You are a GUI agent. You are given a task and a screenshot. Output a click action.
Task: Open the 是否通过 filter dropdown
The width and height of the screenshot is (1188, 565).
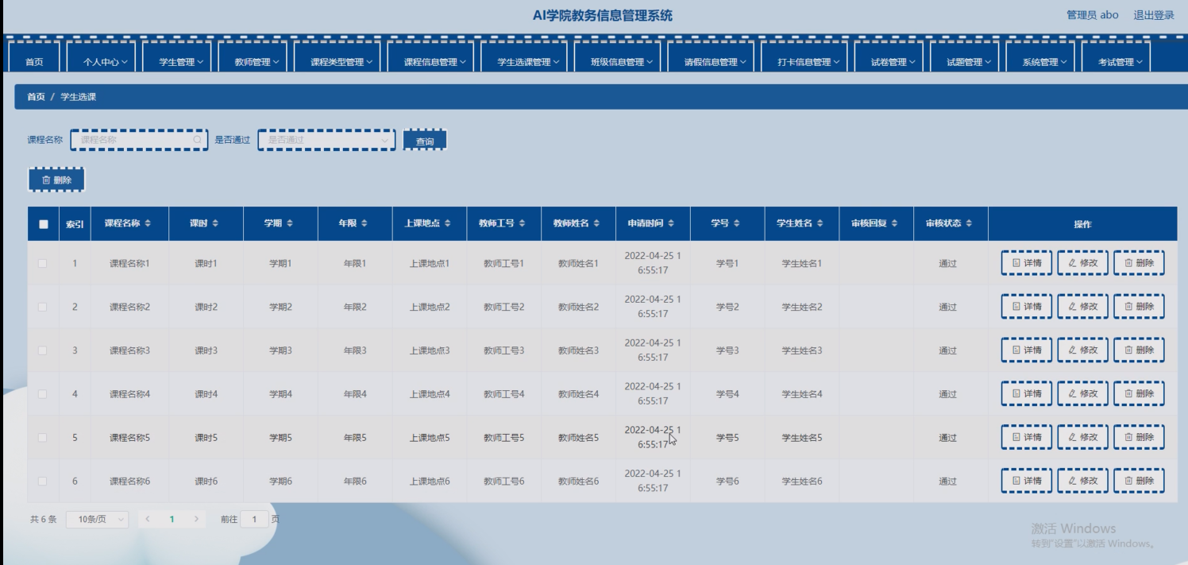click(x=326, y=140)
